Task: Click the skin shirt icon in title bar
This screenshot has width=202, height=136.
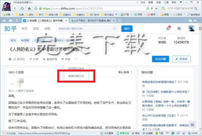Action: coord(181,2)
